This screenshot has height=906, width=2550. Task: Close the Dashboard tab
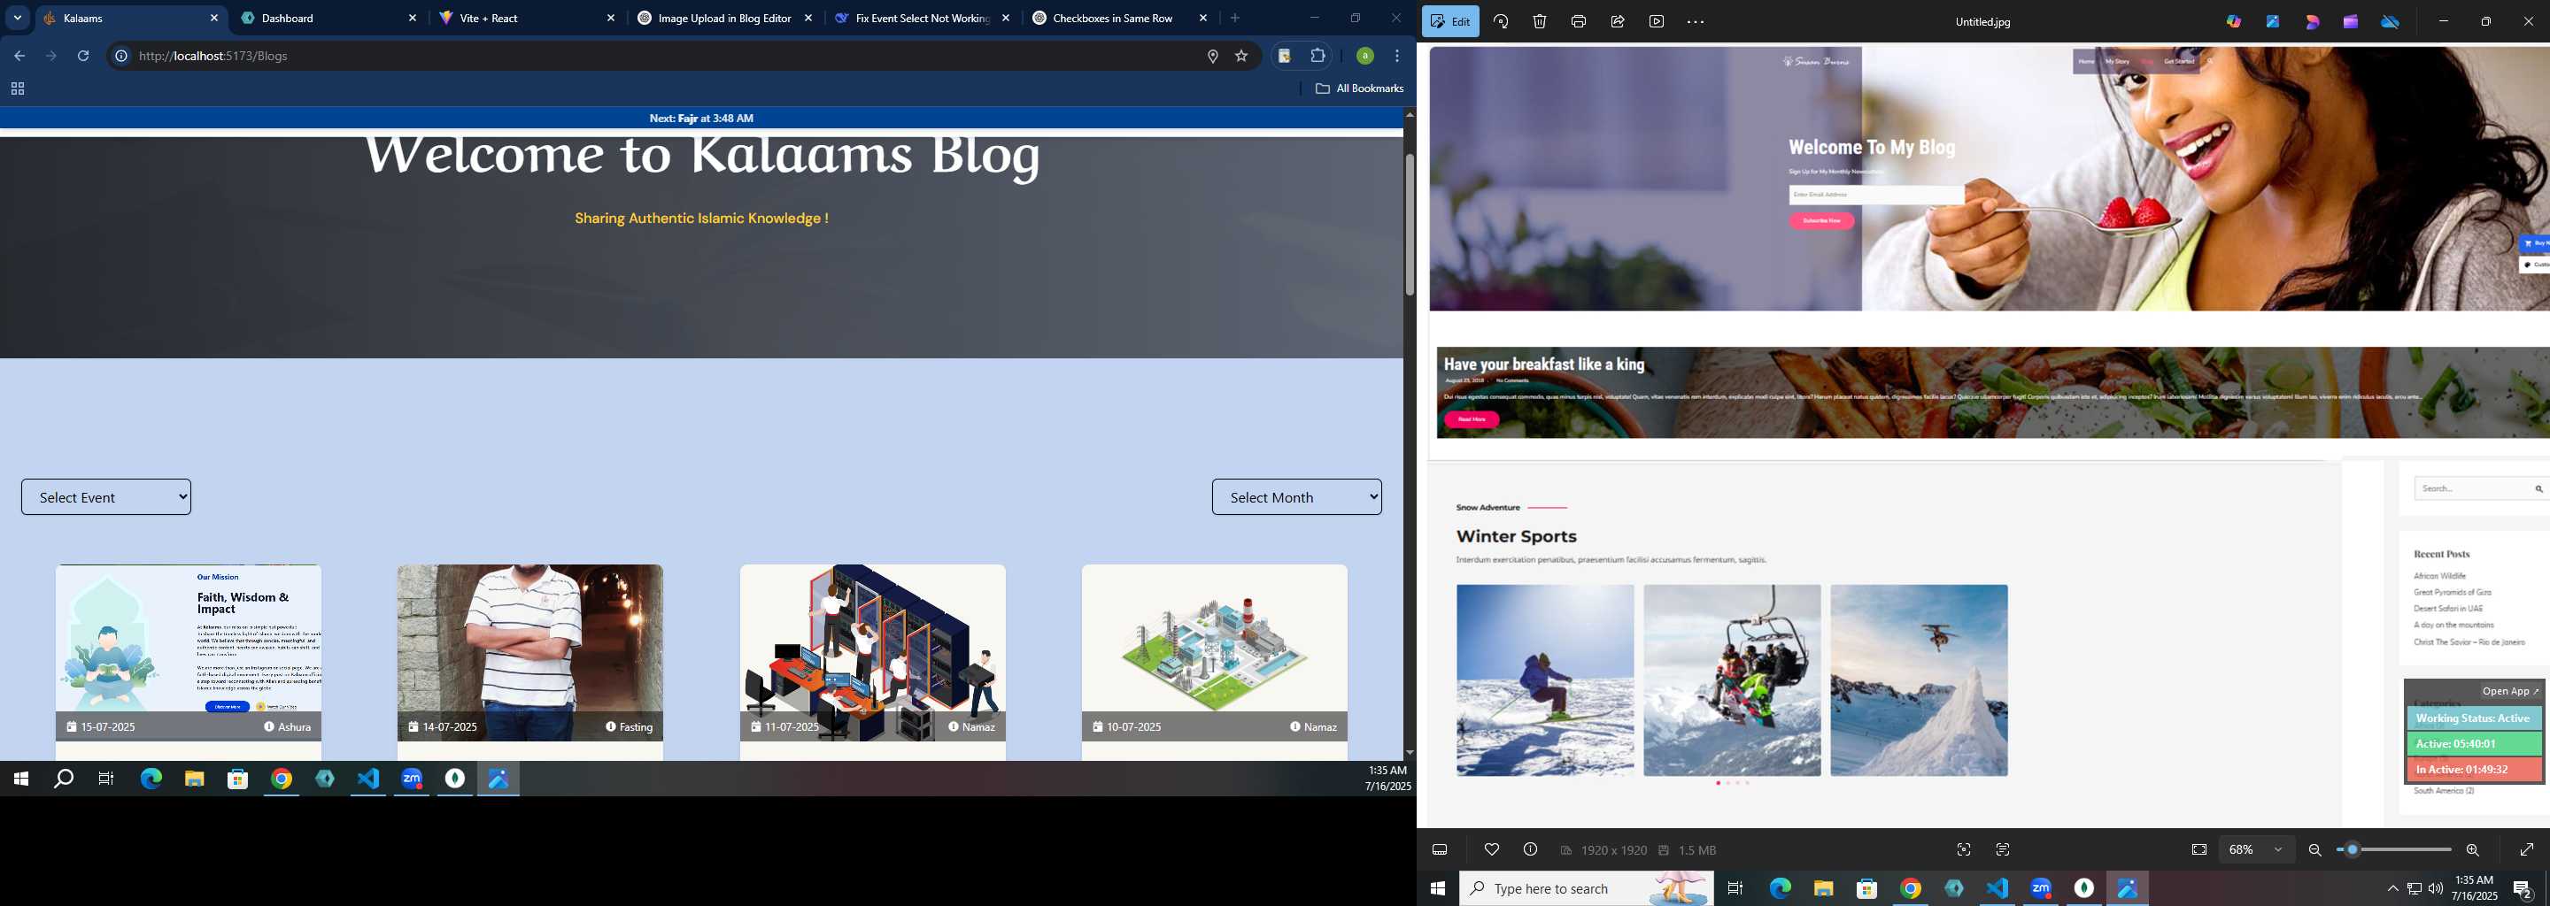(413, 18)
